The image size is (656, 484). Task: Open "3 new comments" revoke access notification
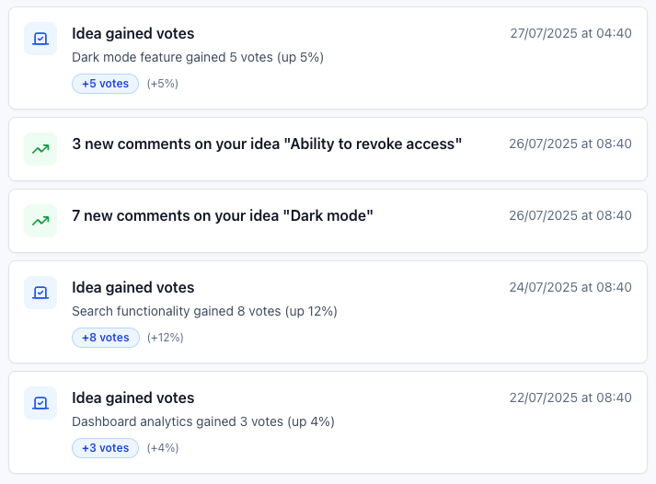click(267, 144)
